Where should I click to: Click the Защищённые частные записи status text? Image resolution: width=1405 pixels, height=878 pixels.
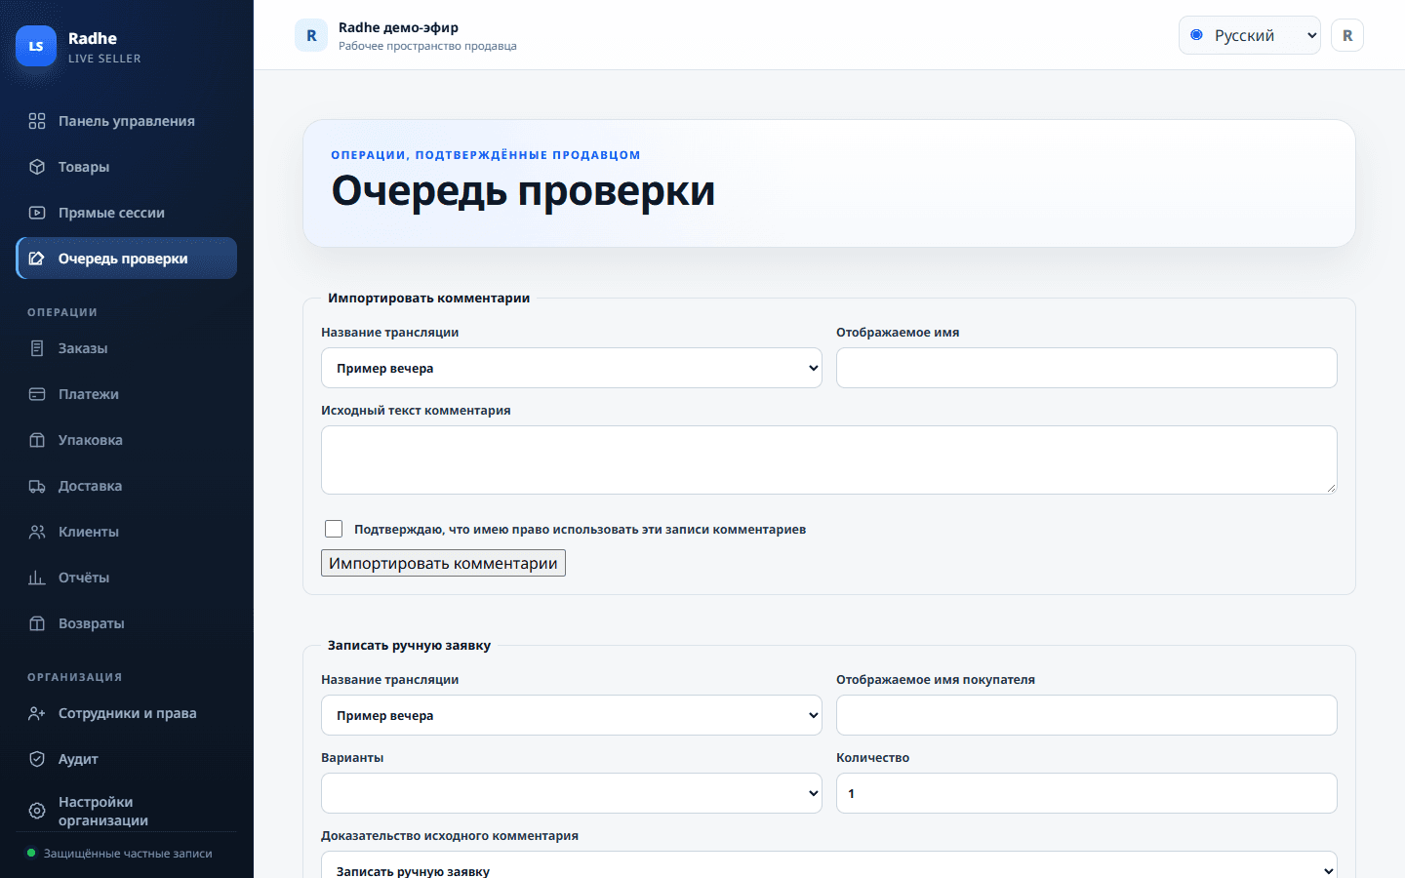(128, 854)
